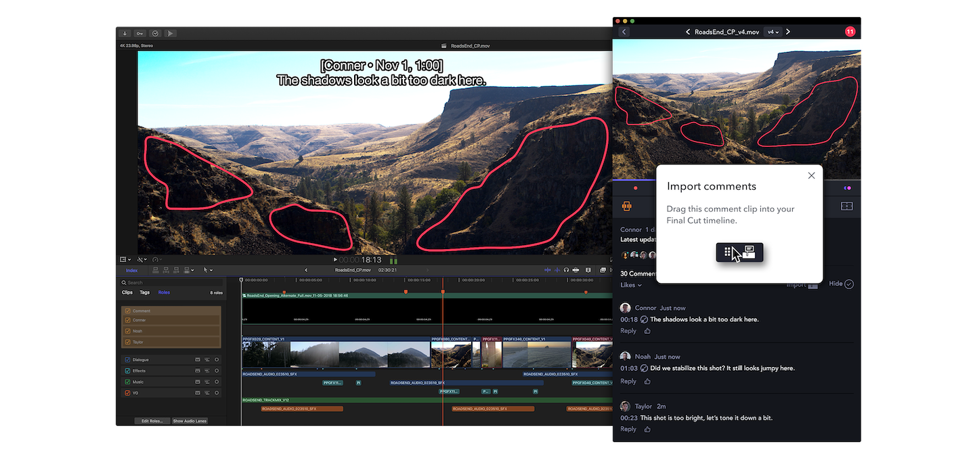This screenshot has width=975, height=457.
Task: Click Effects role lane icon
Action: [x=207, y=371]
